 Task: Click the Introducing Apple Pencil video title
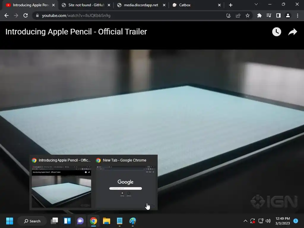point(76,31)
